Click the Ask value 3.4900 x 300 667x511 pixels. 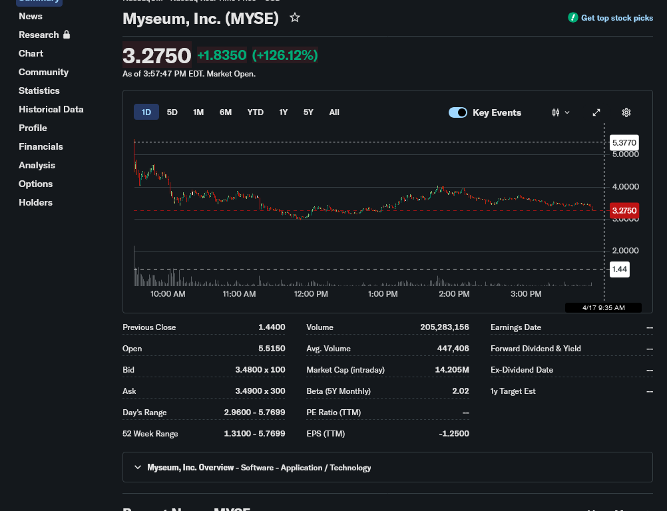click(260, 391)
